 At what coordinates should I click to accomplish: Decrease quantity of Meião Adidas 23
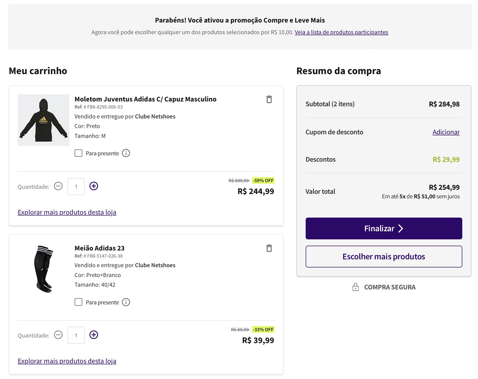(x=58, y=335)
